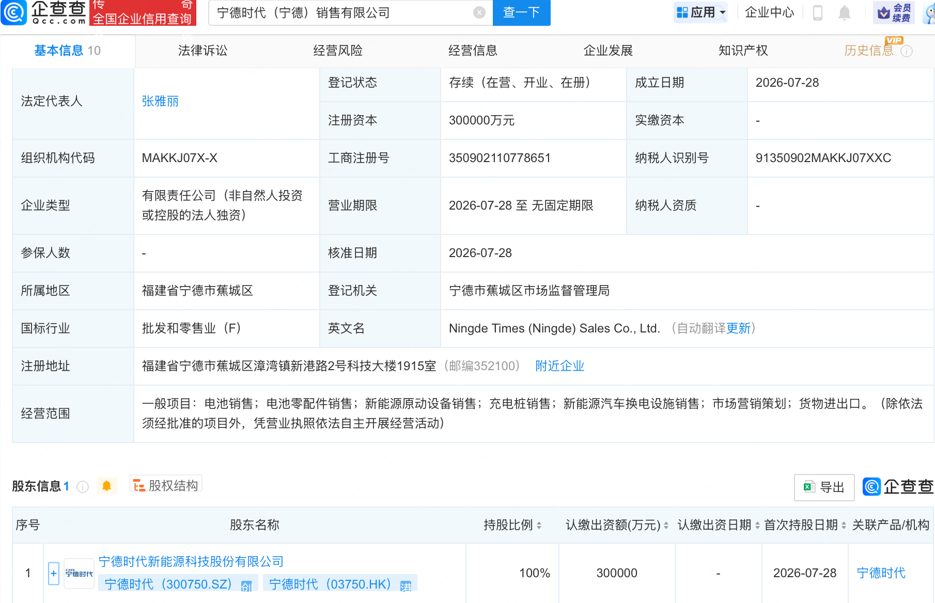The height and width of the screenshot is (603, 935).
Task: Click the mobile phone icon in header
Action: click(818, 12)
